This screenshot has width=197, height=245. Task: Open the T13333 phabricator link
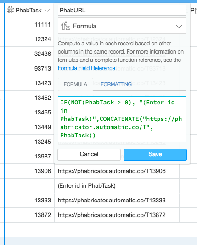[x=112, y=200]
